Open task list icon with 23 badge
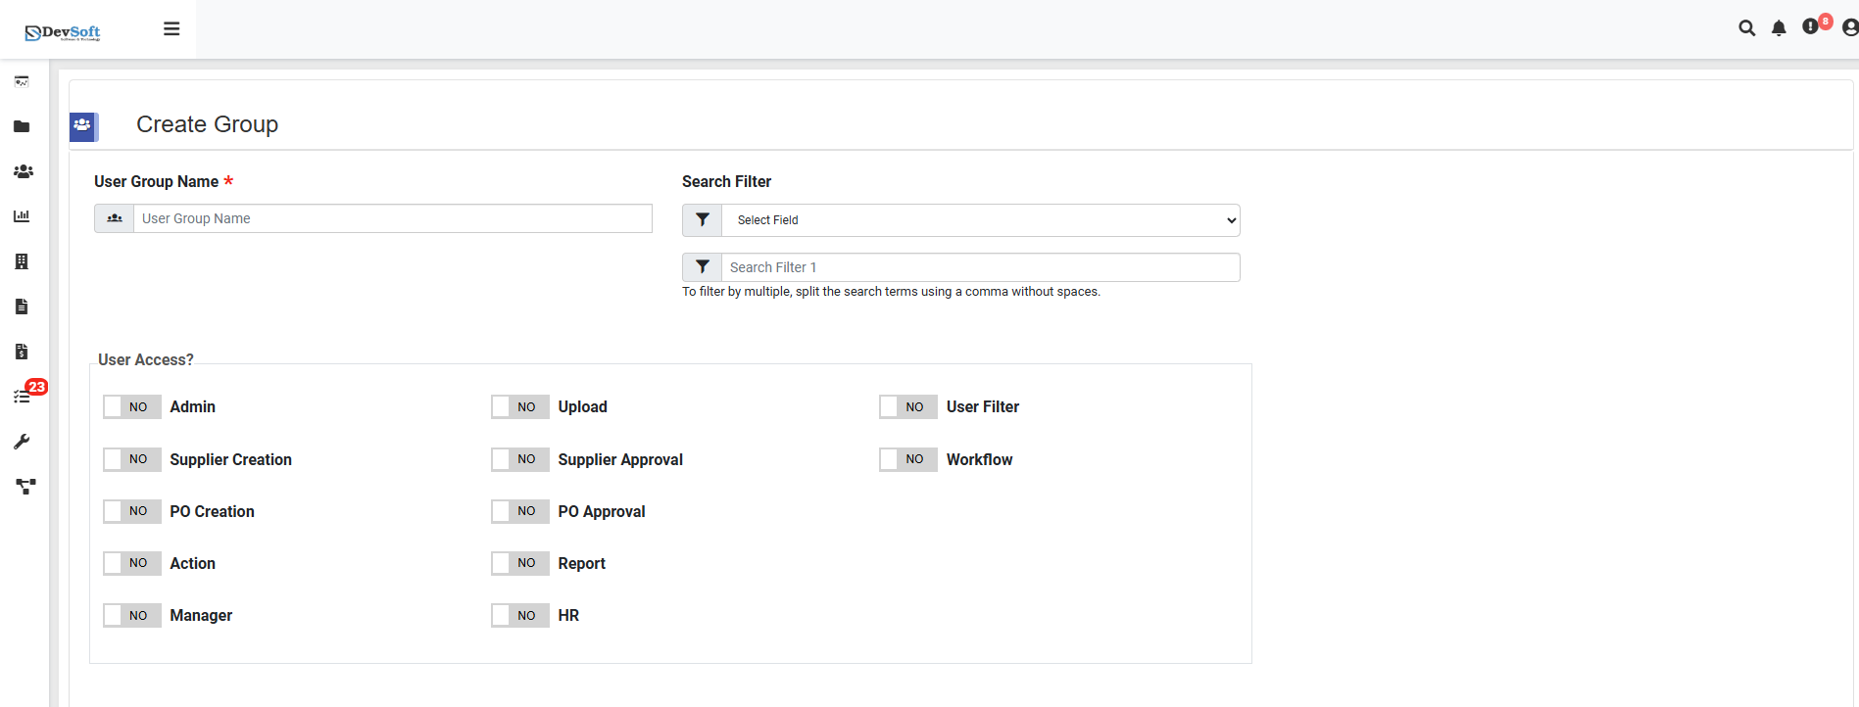Screen dimensions: 1859x707 point(23,396)
